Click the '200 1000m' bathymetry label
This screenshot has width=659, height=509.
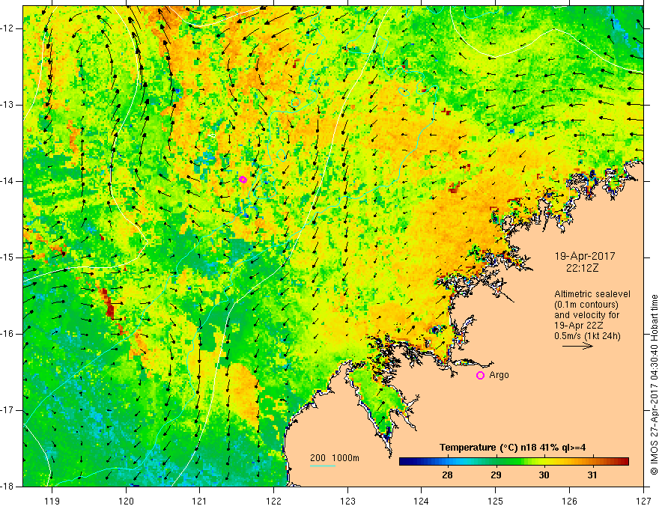(335, 458)
